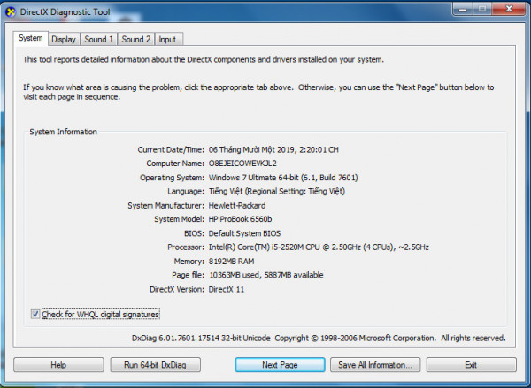This screenshot has width=531, height=388.
Task: Click the 8192MB RAM value
Action: coord(231,262)
